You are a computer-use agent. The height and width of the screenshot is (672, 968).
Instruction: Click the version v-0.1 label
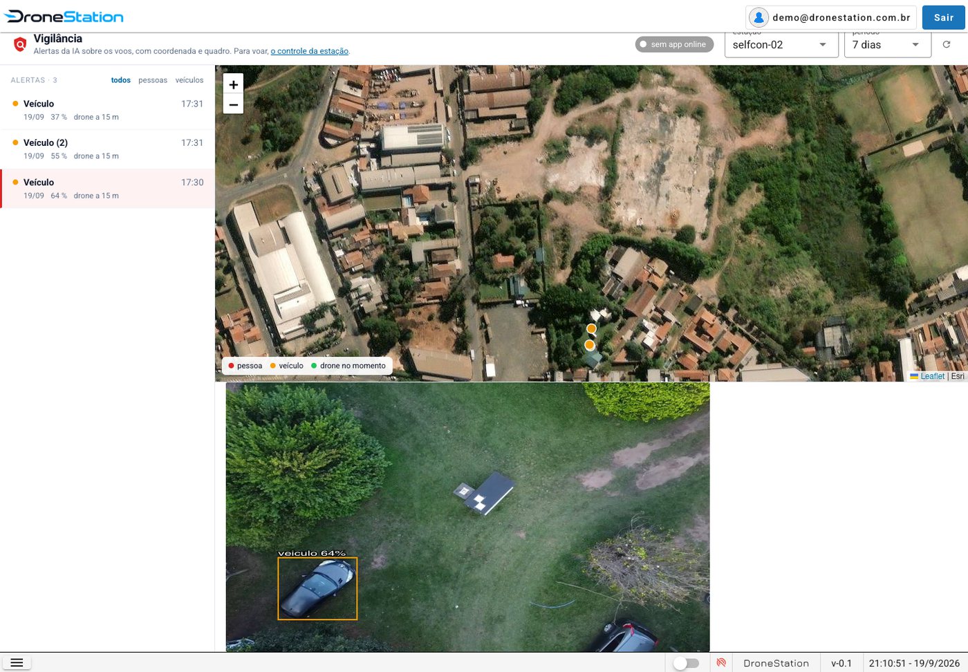841,663
